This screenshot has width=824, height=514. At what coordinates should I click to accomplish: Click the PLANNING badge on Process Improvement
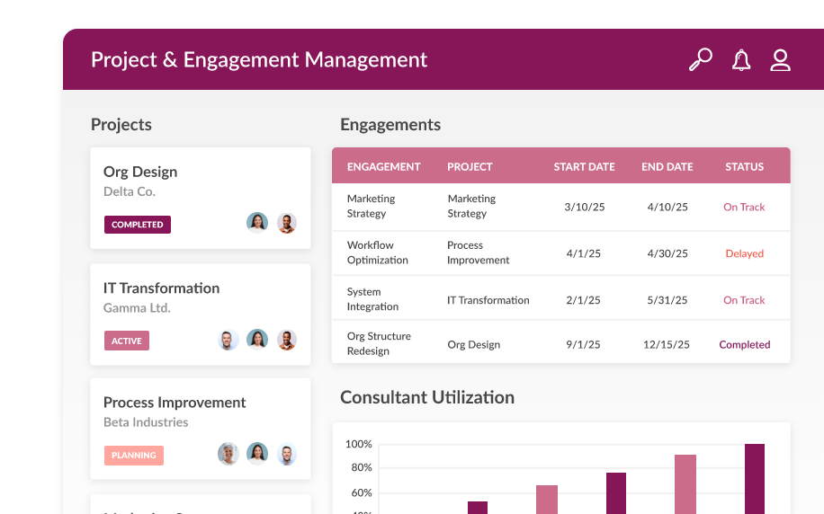pos(133,456)
